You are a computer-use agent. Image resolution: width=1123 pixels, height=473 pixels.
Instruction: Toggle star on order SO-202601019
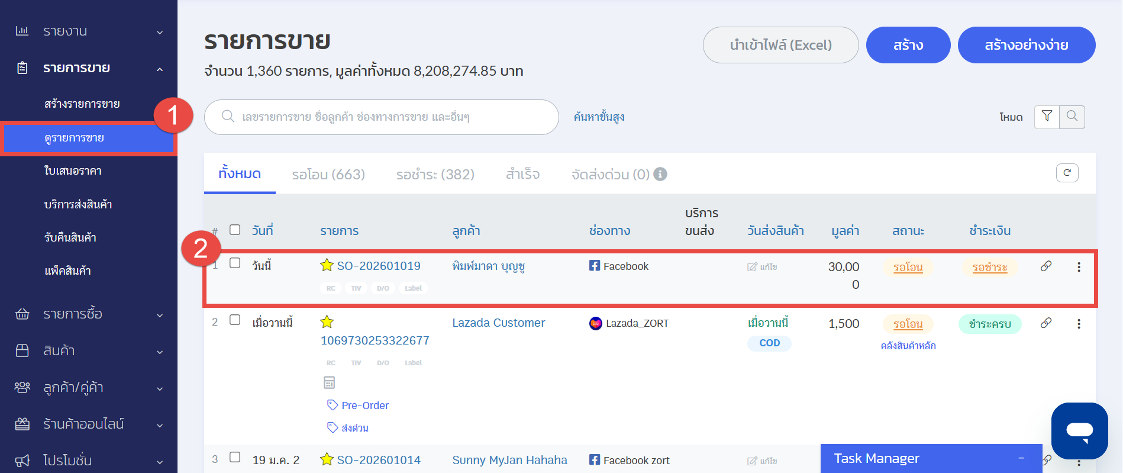pos(327,265)
